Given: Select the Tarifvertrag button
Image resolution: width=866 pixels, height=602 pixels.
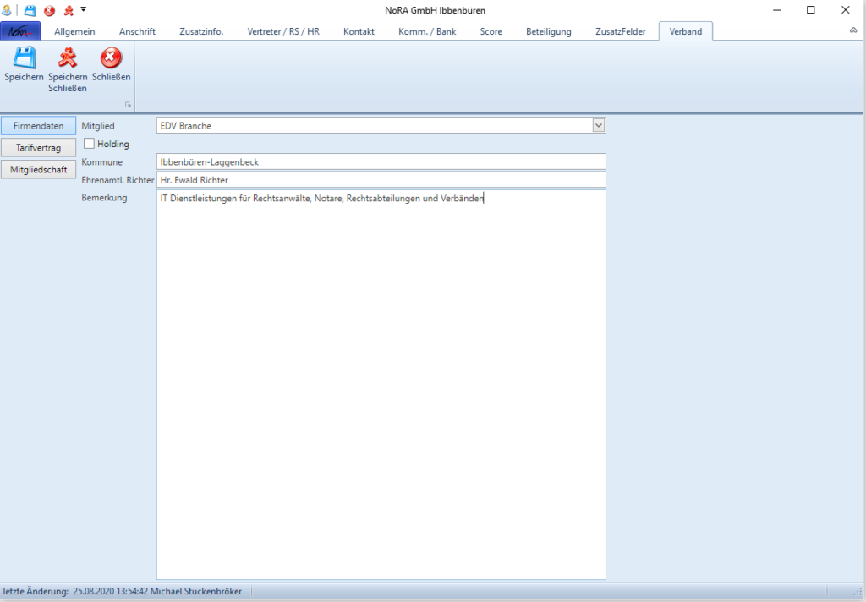Looking at the screenshot, I should tap(38, 148).
